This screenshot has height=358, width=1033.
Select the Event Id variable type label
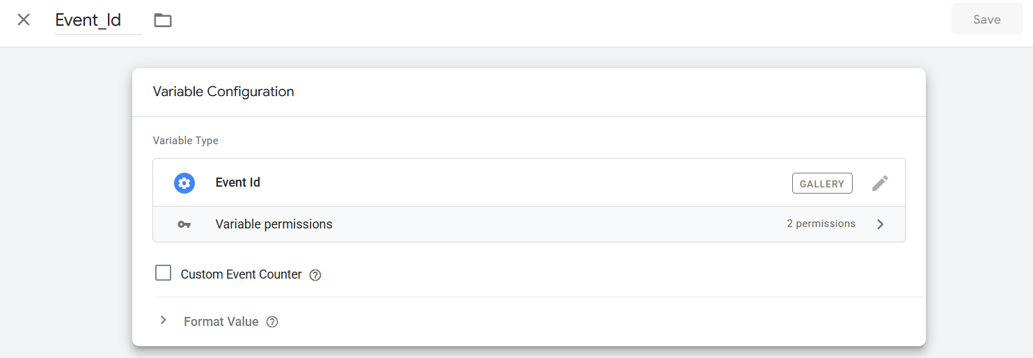click(238, 182)
